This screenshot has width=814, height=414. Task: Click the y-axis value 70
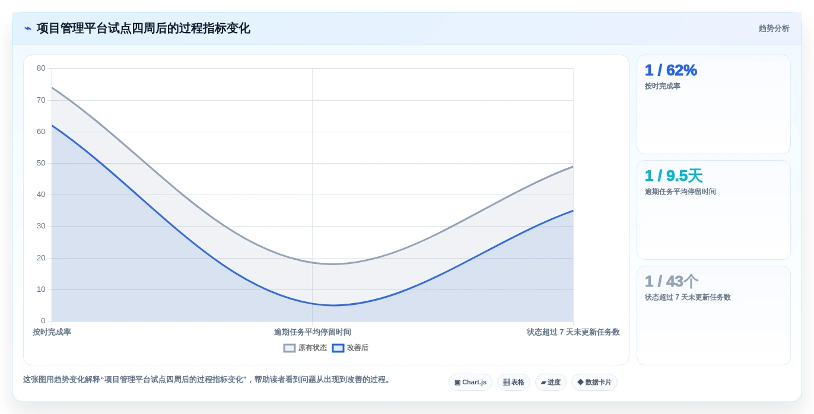click(41, 100)
